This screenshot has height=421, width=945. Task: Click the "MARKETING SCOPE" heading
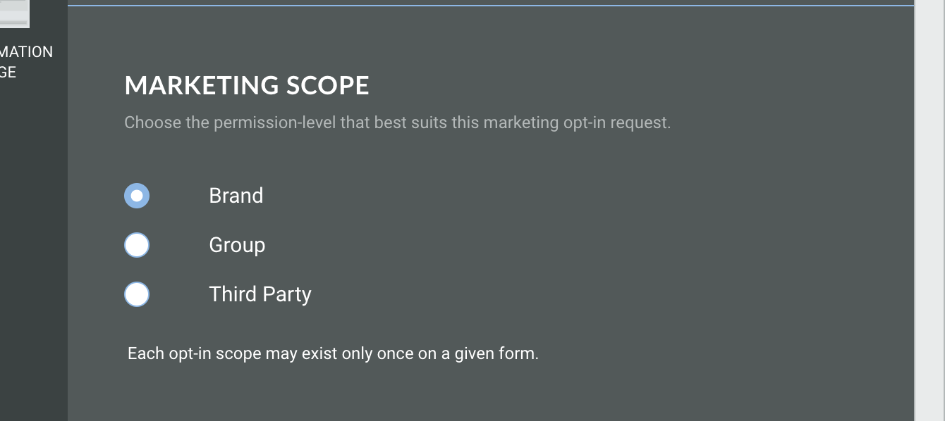click(x=246, y=86)
